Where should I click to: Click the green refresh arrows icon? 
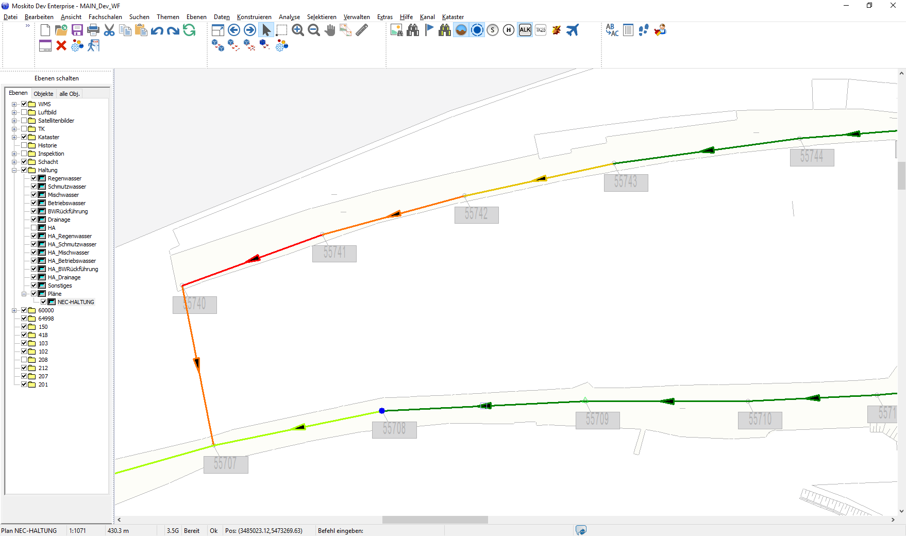point(189,30)
